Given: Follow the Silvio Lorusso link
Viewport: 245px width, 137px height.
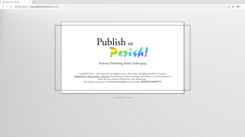Looking at the screenshot, I should [x=93, y=77].
